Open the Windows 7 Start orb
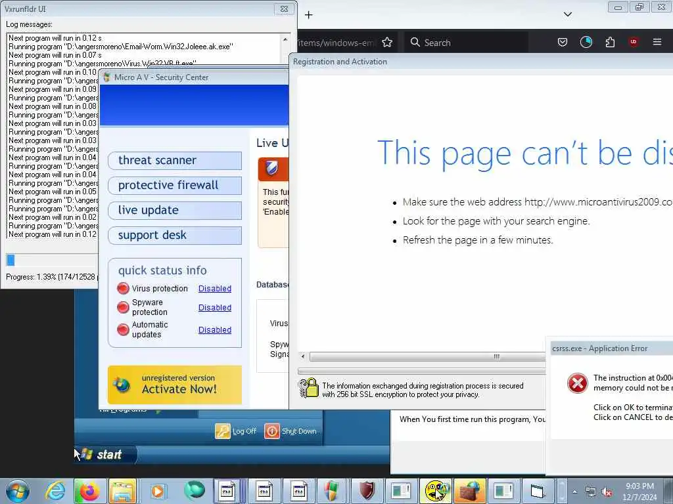The image size is (673, 504). [x=18, y=491]
